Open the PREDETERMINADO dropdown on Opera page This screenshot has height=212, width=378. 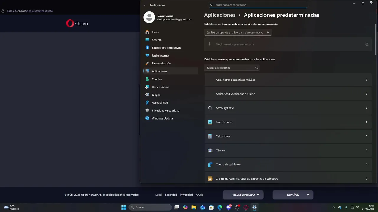pos(243,195)
